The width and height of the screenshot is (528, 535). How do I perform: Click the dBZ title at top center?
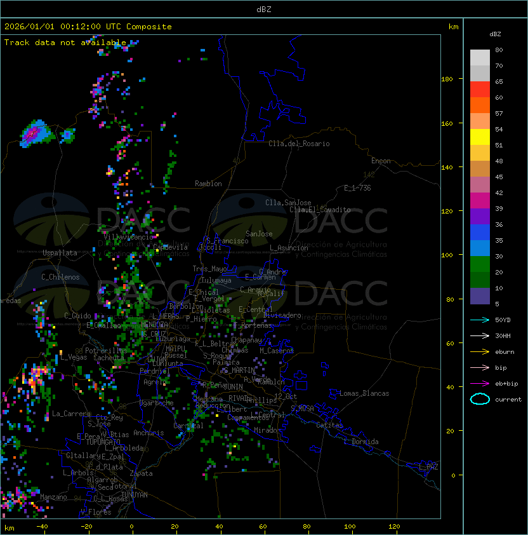(x=264, y=10)
